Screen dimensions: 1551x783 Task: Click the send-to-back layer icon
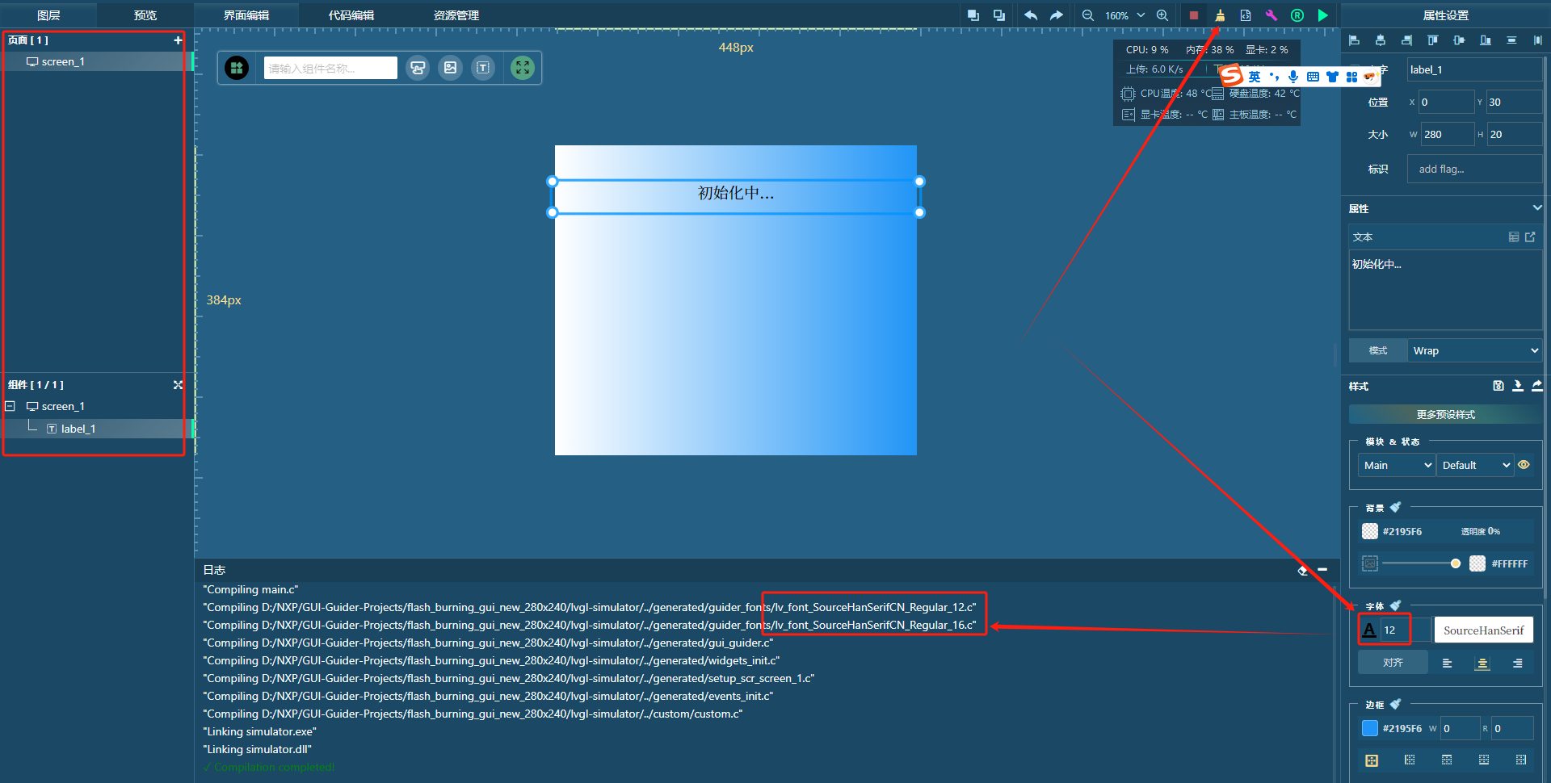999,15
